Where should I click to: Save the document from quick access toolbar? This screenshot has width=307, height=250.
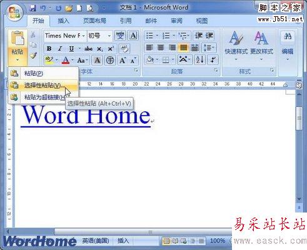[x=33, y=8]
